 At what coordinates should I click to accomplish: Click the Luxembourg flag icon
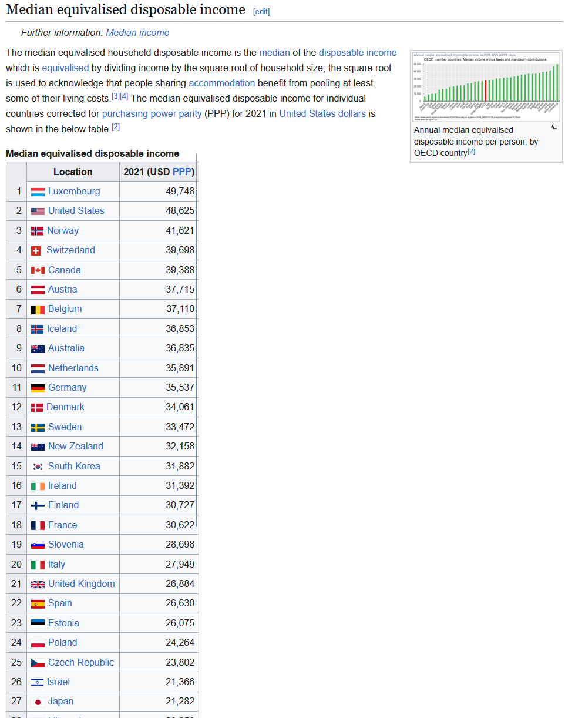(38, 192)
